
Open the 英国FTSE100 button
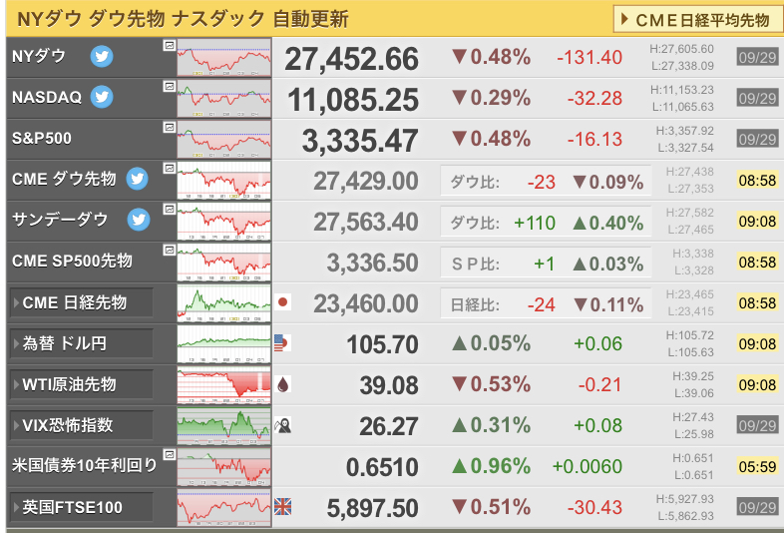(x=81, y=507)
